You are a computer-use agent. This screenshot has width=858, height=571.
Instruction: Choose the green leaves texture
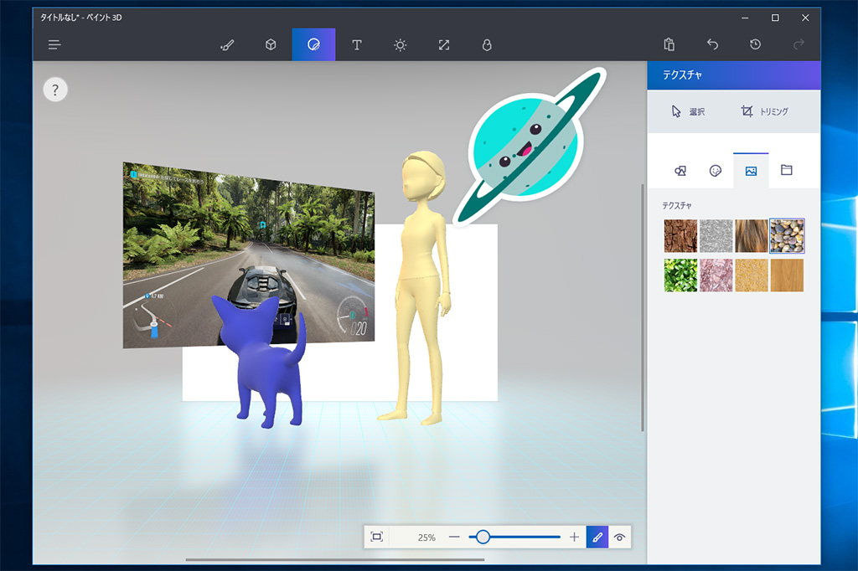click(680, 275)
